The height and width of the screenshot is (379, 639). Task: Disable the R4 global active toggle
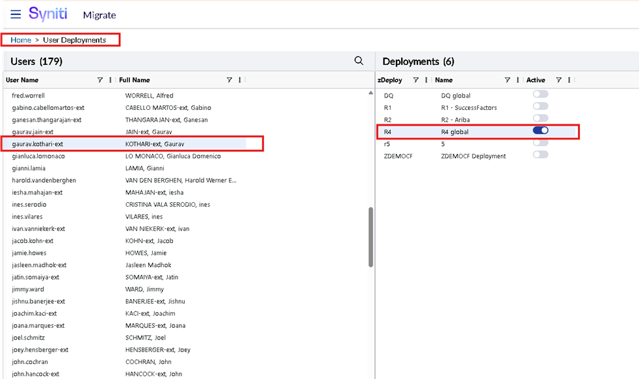click(x=541, y=131)
